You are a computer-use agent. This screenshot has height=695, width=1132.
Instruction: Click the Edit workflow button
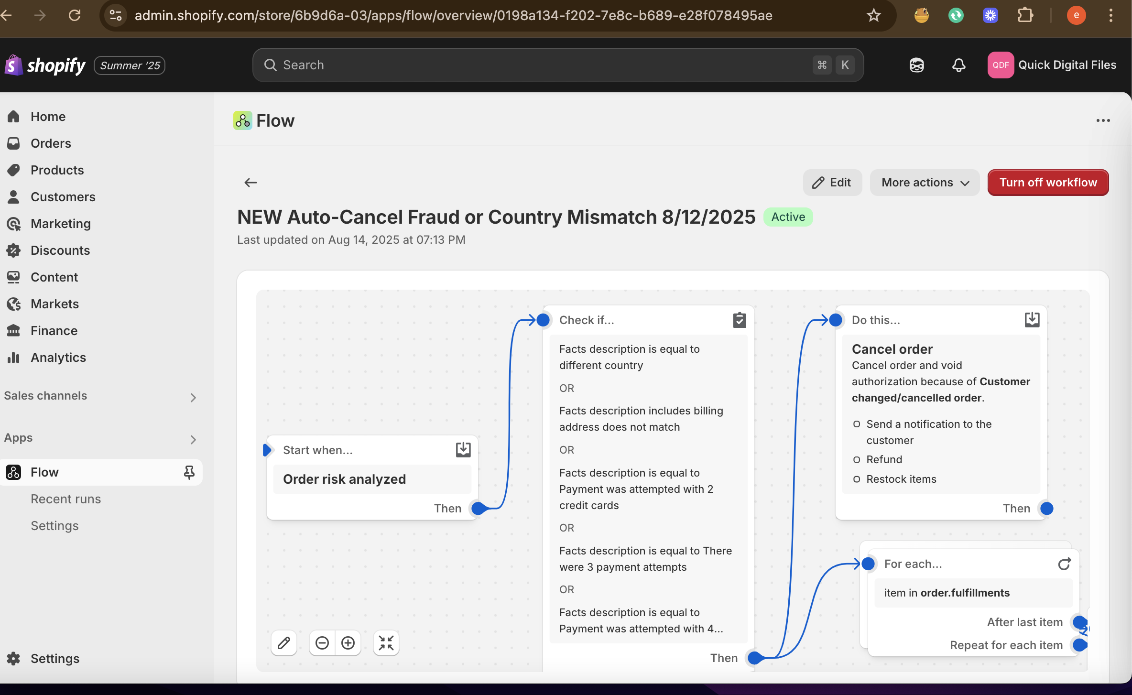tap(832, 183)
